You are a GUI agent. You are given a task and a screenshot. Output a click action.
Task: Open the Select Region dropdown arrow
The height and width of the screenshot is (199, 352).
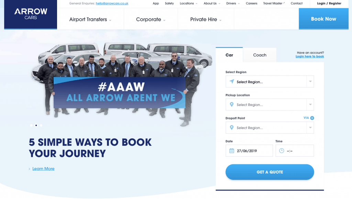[310, 82]
